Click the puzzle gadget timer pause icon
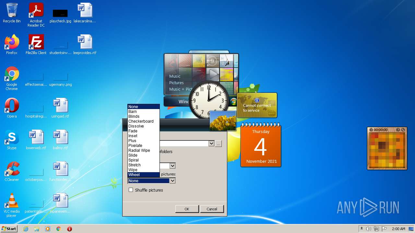 coord(371,130)
